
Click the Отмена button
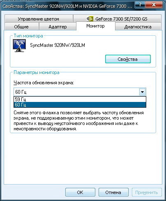click(x=113, y=192)
